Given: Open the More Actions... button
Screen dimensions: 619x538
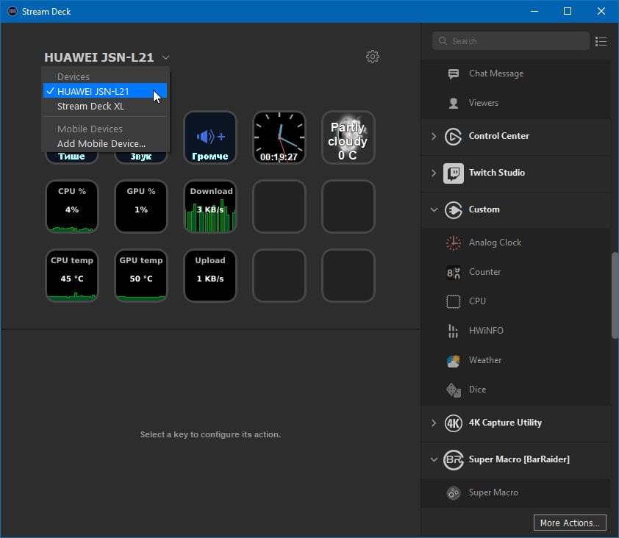Looking at the screenshot, I should click(570, 523).
